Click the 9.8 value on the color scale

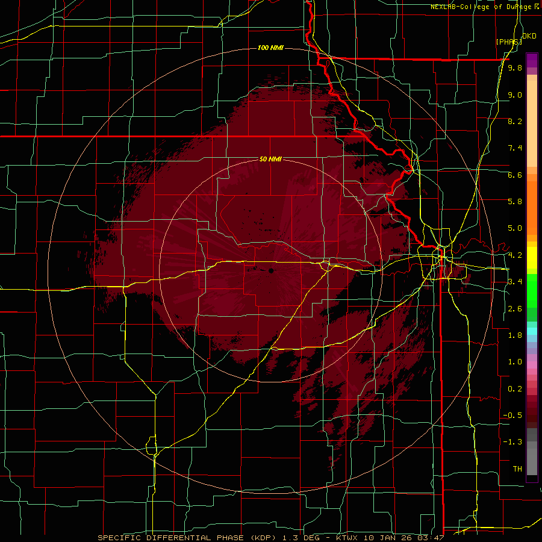[515, 67]
